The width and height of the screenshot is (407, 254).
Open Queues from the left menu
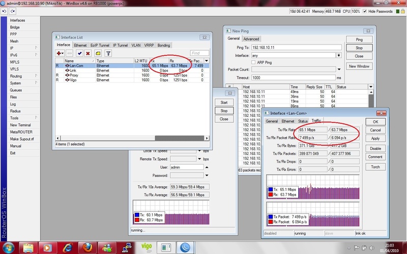tap(16, 90)
